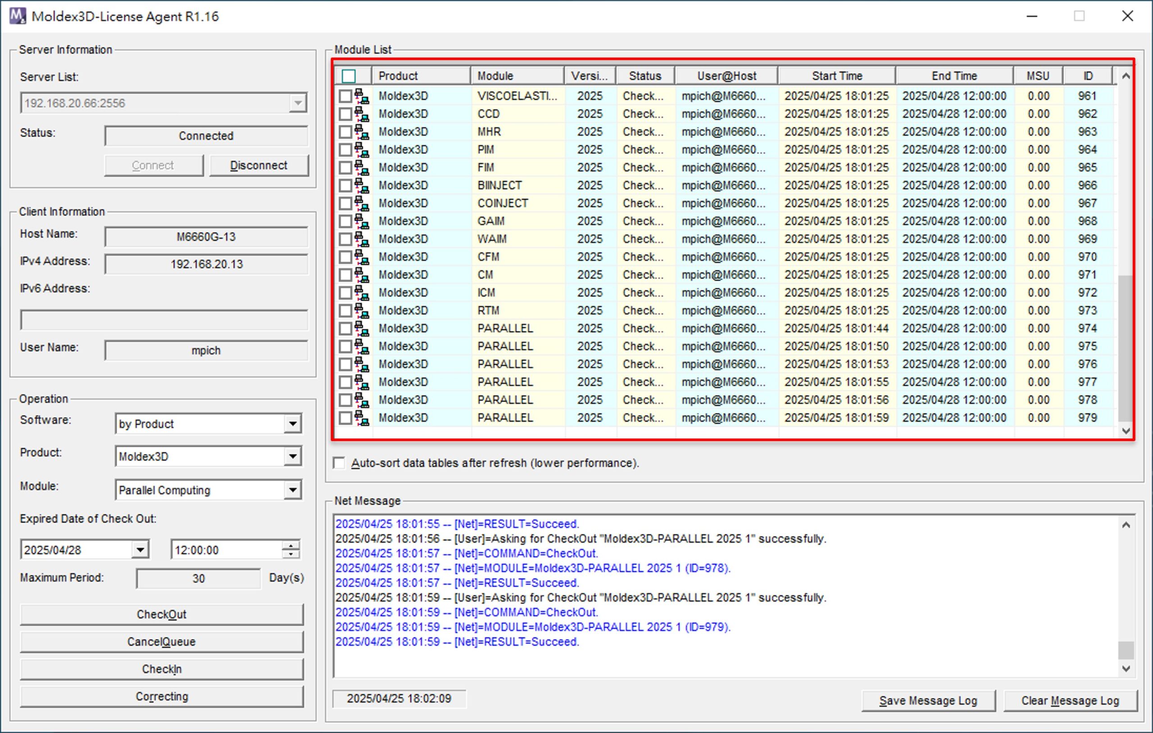This screenshot has height=733, width=1153.
Task: Click the network icon in the WAIM row
Action: (x=362, y=239)
